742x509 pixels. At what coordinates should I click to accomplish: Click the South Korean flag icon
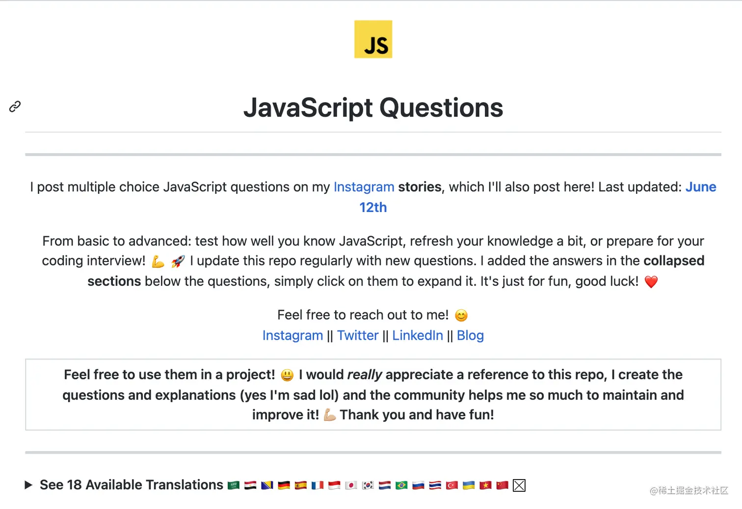(368, 485)
